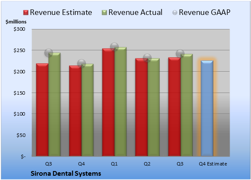The height and width of the screenshot is (180, 251).
Task: Click the GAAP marker above Q4
Action: (81, 64)
